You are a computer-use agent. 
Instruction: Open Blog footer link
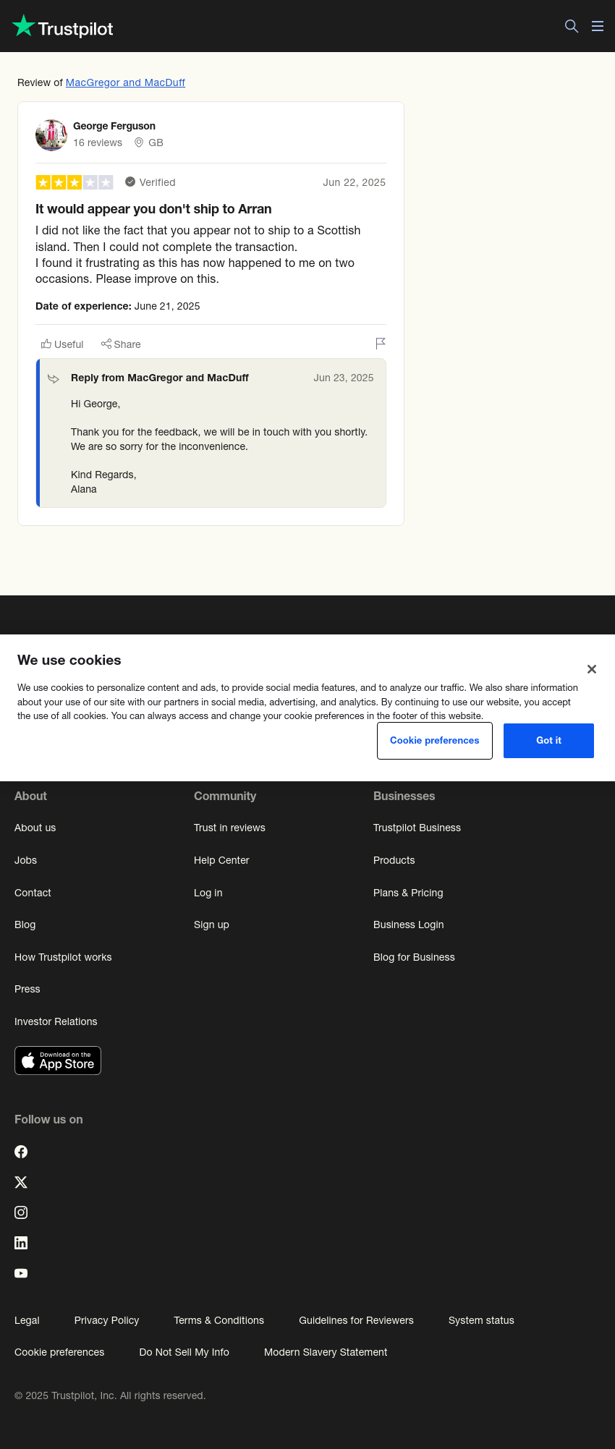(x=25, y=925)
